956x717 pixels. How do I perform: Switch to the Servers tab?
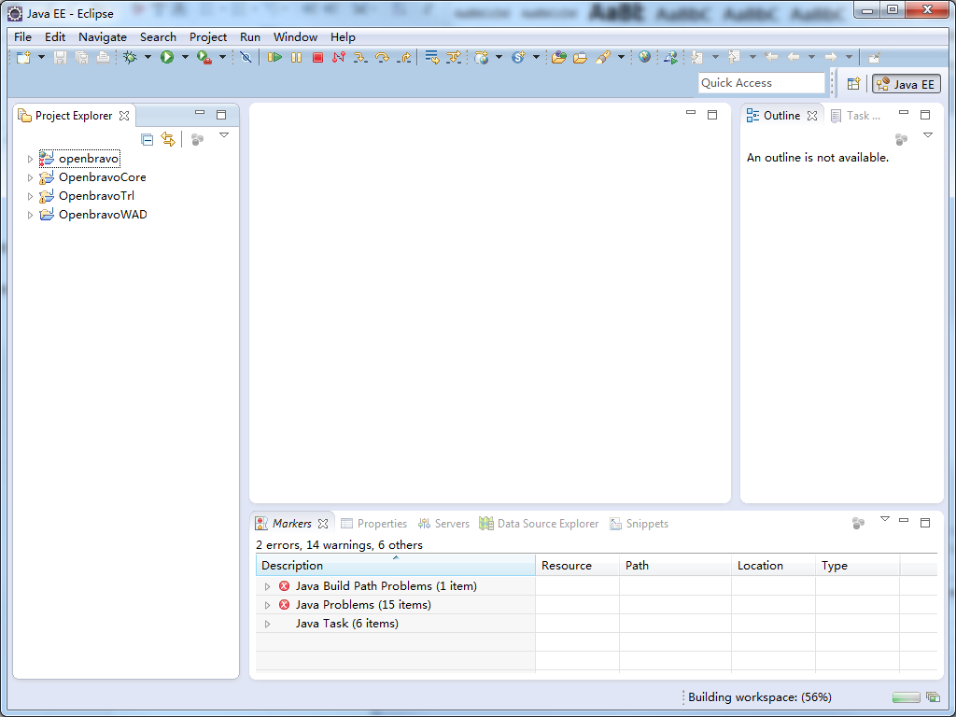coord(443,524)
